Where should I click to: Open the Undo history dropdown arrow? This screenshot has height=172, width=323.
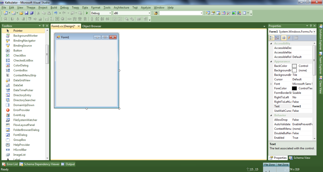click(60, 13)
